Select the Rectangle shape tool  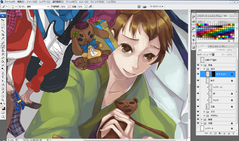point(3,85)
